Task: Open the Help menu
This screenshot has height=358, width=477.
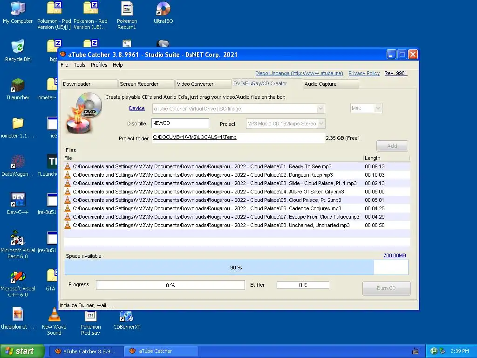Action: click(118, 65)
